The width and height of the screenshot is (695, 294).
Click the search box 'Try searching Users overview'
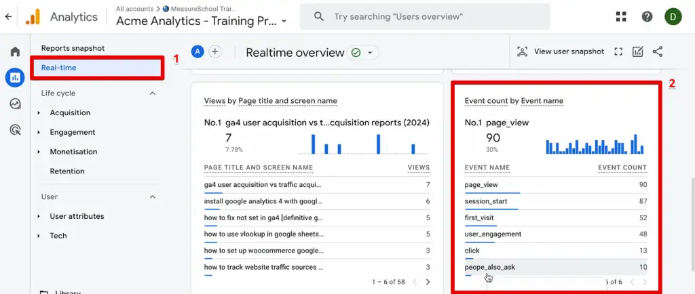425,17
